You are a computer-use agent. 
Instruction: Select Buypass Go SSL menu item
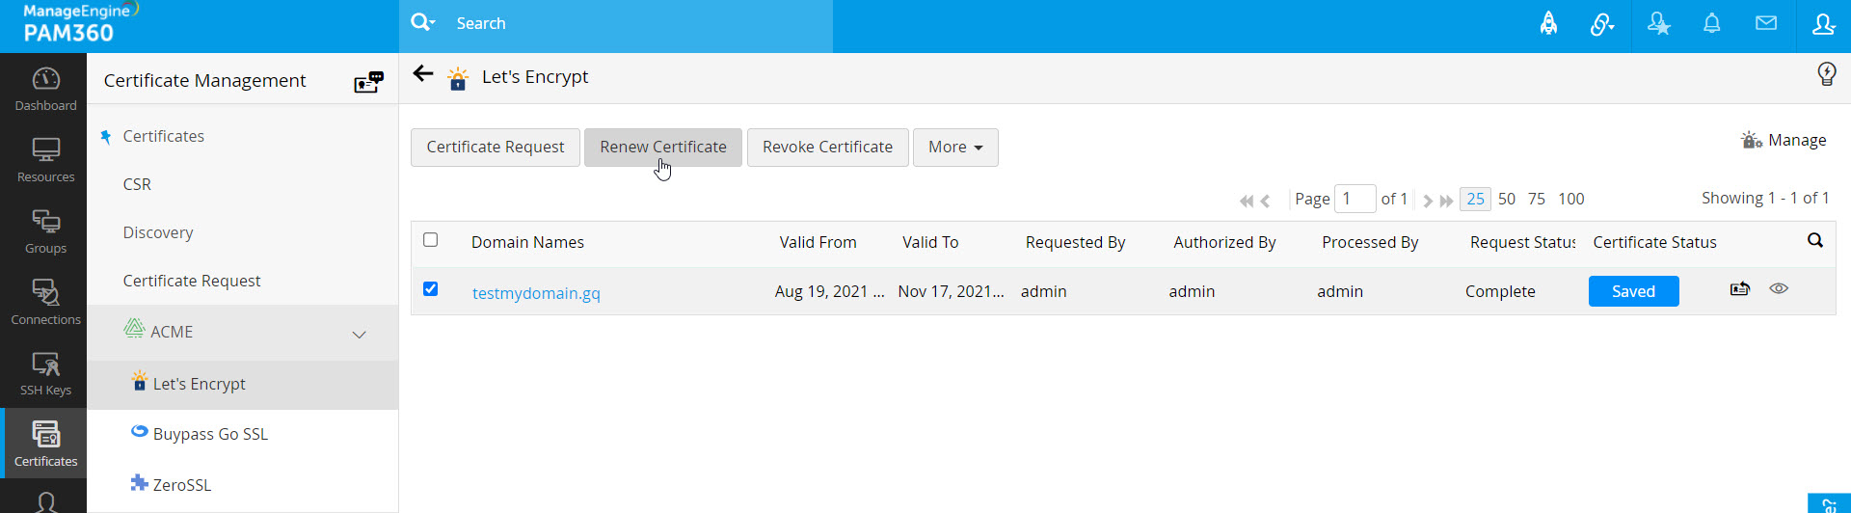[210, 434]
